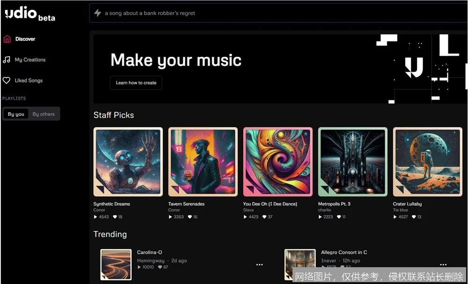Click the Liked Songs heart icon
Viewport: 468px width, 284px height.
(7, 81)
